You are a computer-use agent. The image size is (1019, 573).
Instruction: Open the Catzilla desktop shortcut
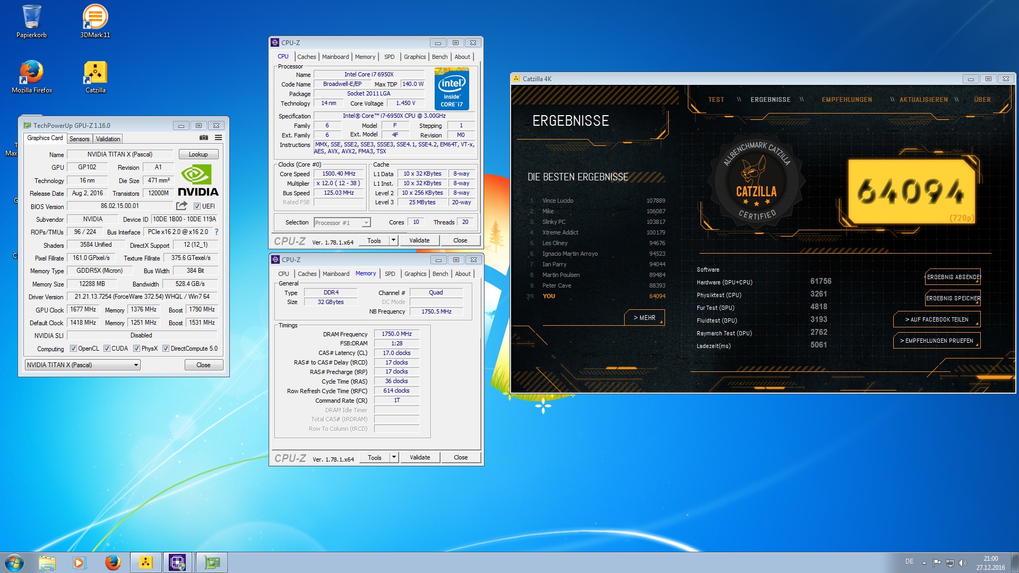click(x=96, y=76)
